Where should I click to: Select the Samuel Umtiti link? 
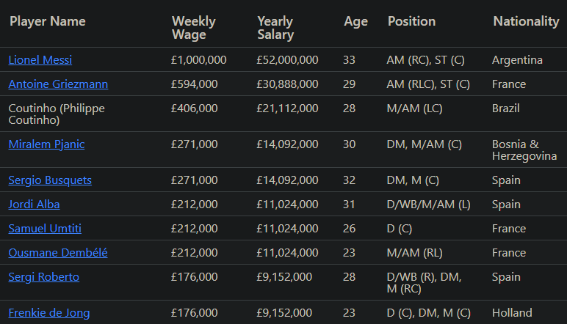coord(46,229)
